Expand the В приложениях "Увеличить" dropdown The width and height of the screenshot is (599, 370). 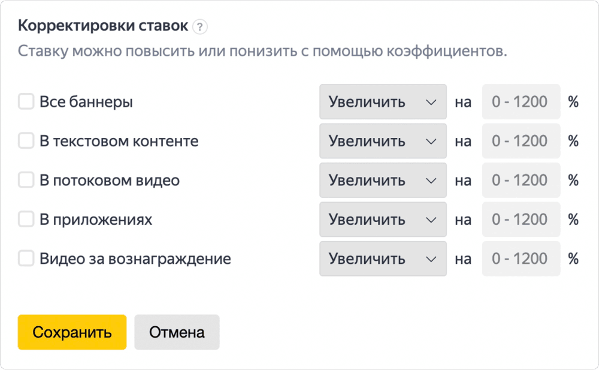383,219
